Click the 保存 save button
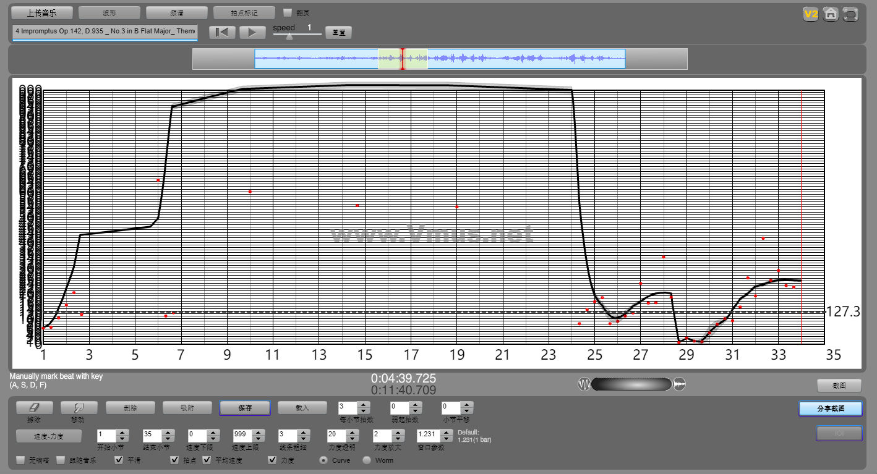 click(245, 408)
